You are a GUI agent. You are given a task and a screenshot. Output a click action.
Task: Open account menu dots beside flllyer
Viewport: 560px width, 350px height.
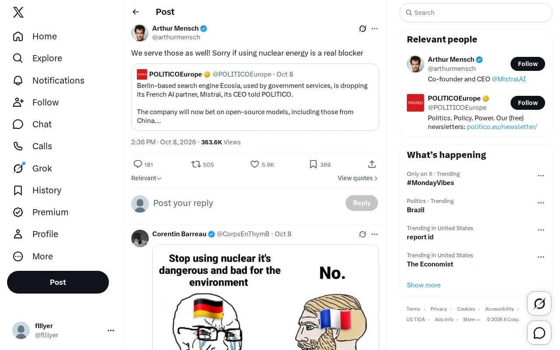pyautogui.click(x=111, y=330)
